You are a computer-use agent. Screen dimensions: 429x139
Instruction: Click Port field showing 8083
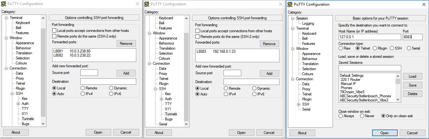pyautogui.click(x=413, y=37)
